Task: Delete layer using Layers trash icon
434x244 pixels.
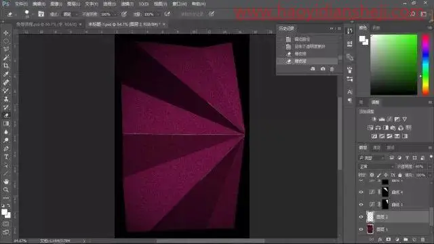Action: coord(422,239)
